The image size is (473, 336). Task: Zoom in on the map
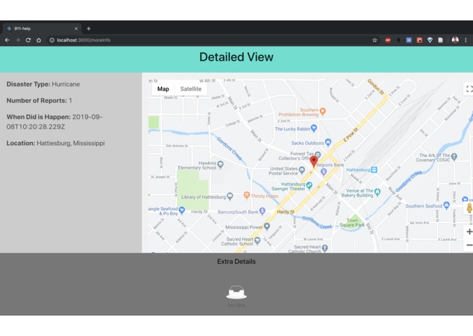(469, 232)
